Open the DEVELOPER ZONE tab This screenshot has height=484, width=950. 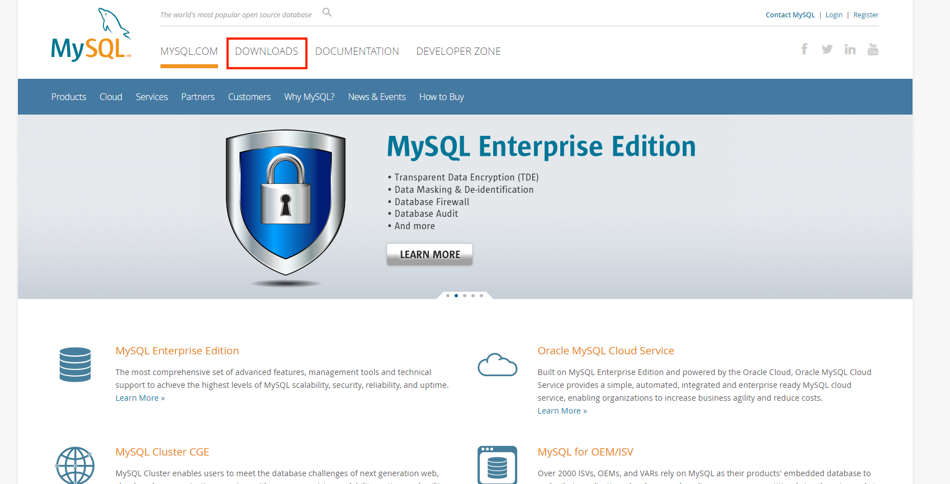coord(459,51)
